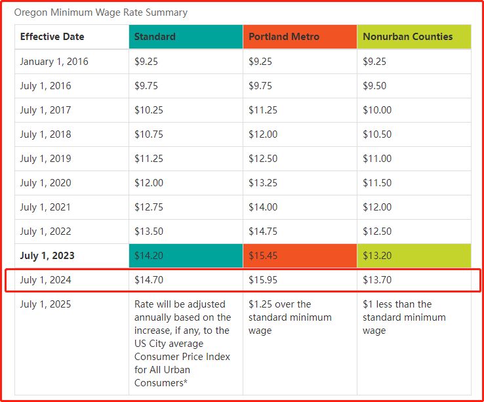Click the teal Standard column header

[x=155, y=37]
